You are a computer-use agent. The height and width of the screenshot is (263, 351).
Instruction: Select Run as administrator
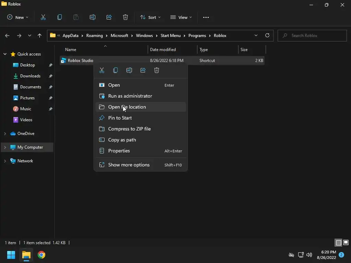(x=141, y=96)
